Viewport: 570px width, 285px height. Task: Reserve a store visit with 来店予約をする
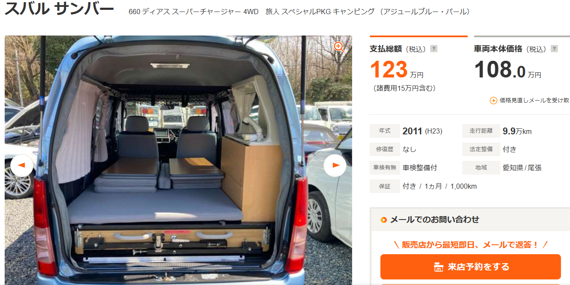[470, 267]
